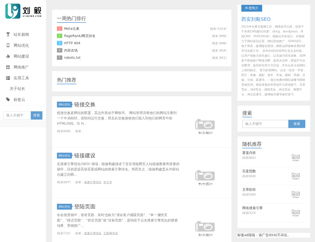Click the 实用工具 list icon
Image resolution: width=315 pixels, height=242 pixels.
pos(8,78)
